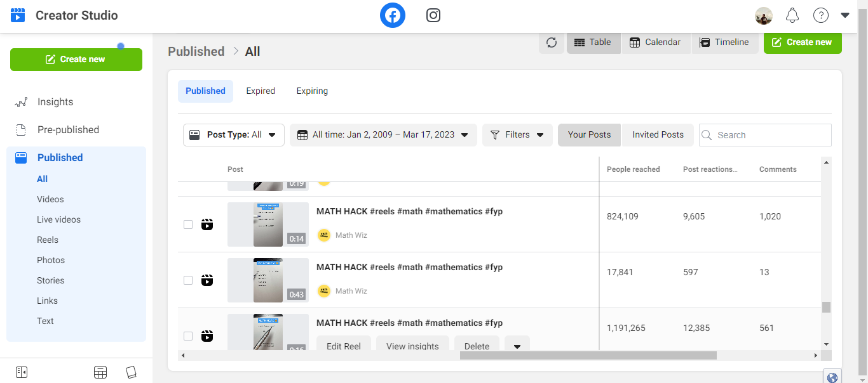
Task: Select All under Published
Action: [43, 179]
